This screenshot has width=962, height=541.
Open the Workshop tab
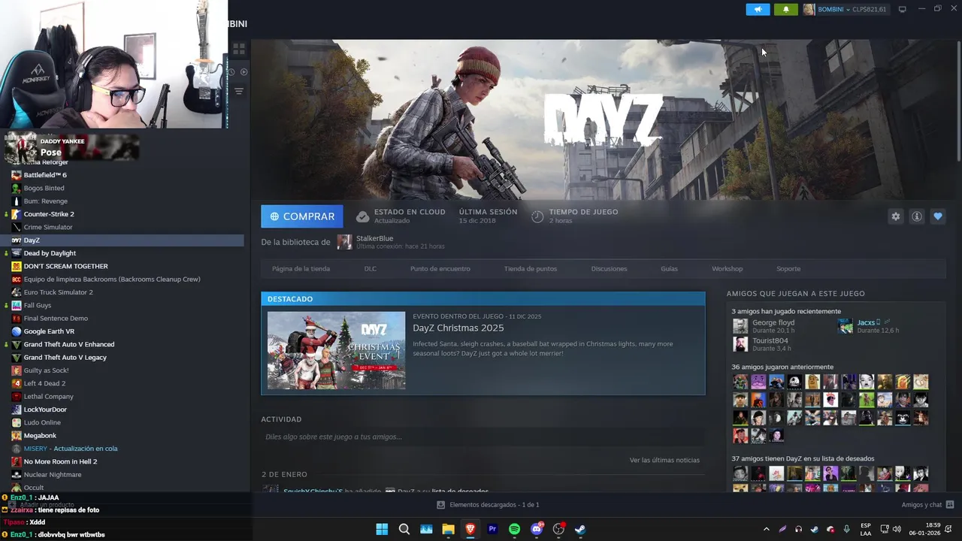coord(727,268)
